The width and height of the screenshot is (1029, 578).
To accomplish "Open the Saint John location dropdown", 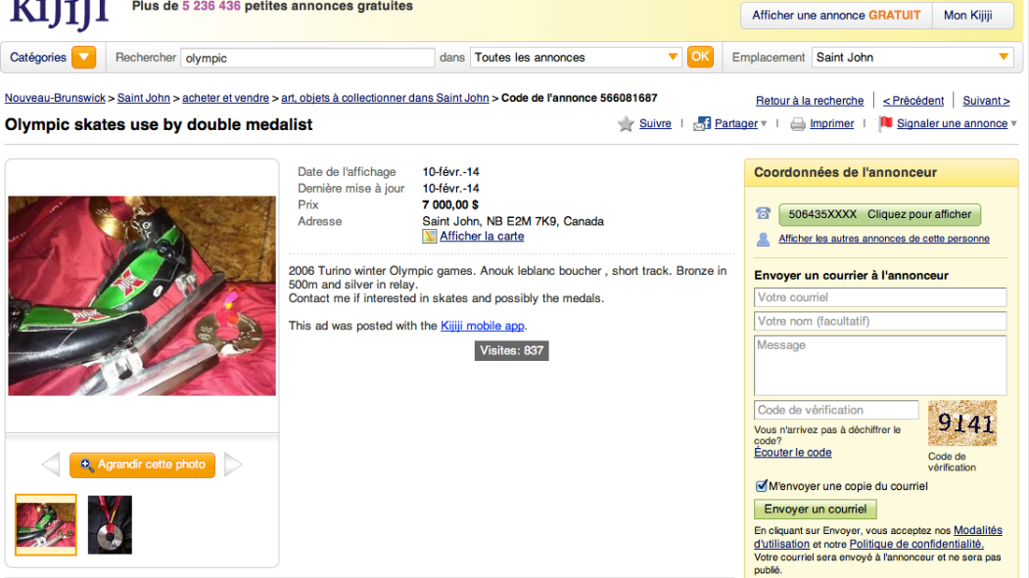I will [1004, 57].
